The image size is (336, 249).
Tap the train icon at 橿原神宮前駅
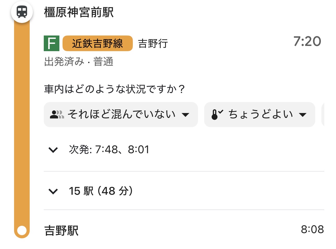click(22, 12)
